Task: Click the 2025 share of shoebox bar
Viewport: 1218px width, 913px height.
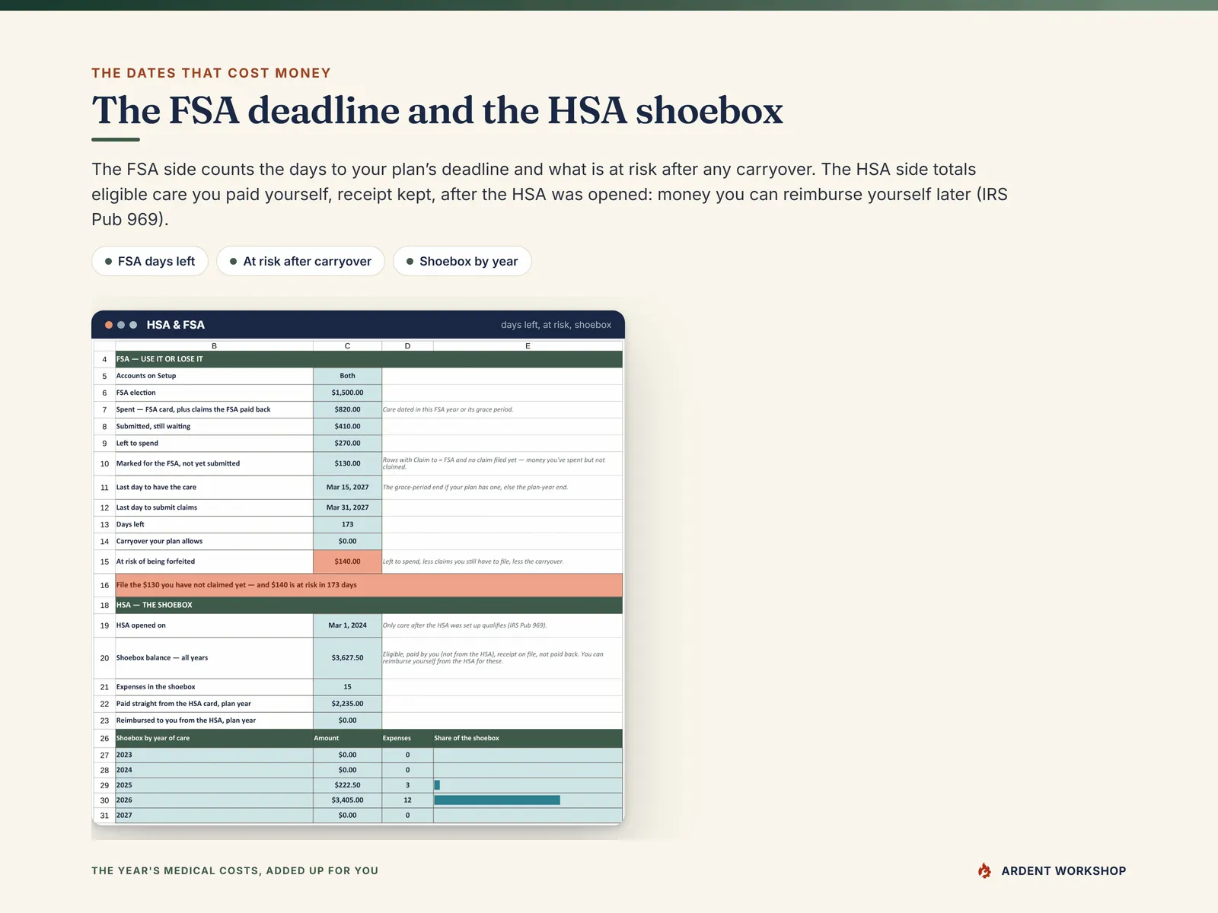Action: (x=437, y=785)
